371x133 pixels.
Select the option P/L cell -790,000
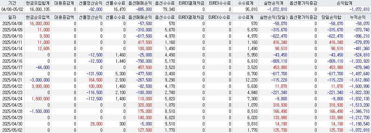click(140, 61)
